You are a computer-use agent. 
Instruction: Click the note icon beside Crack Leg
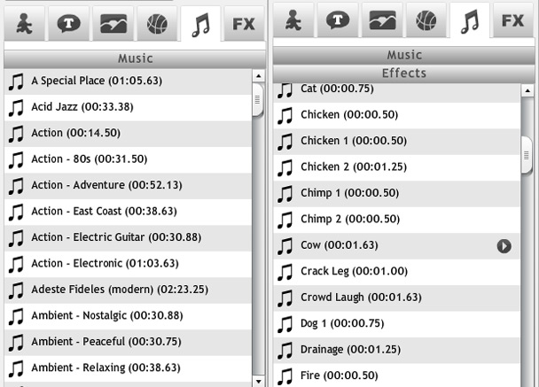pyautogui.click(x=285, y=272)
